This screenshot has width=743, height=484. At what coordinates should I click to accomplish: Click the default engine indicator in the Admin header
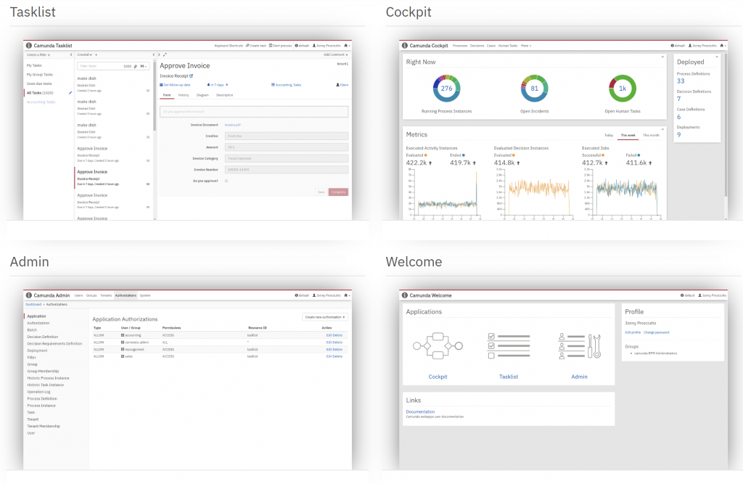pyautogui.click(x=302, y=295)
